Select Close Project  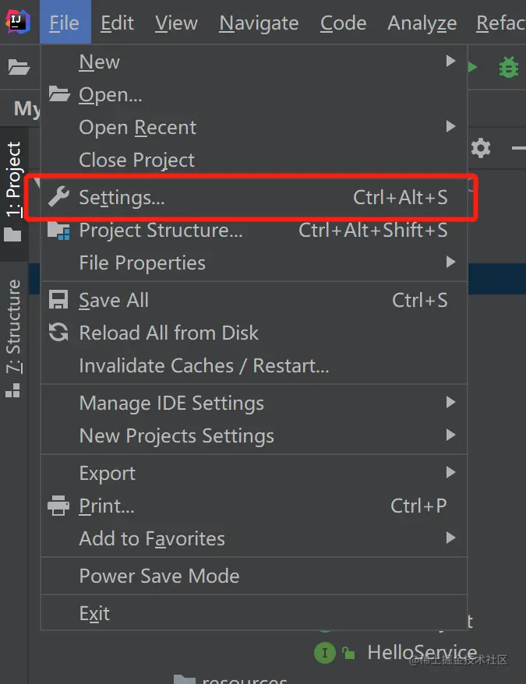point(136,160)
